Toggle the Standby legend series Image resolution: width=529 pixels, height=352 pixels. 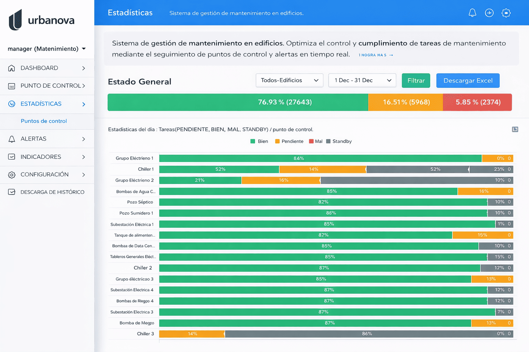(x=339, y=141)
